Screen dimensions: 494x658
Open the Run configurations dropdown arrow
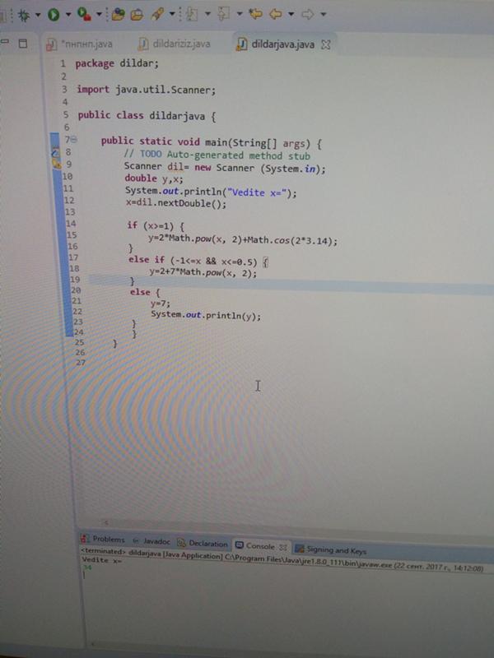click(x=68, y=15)
